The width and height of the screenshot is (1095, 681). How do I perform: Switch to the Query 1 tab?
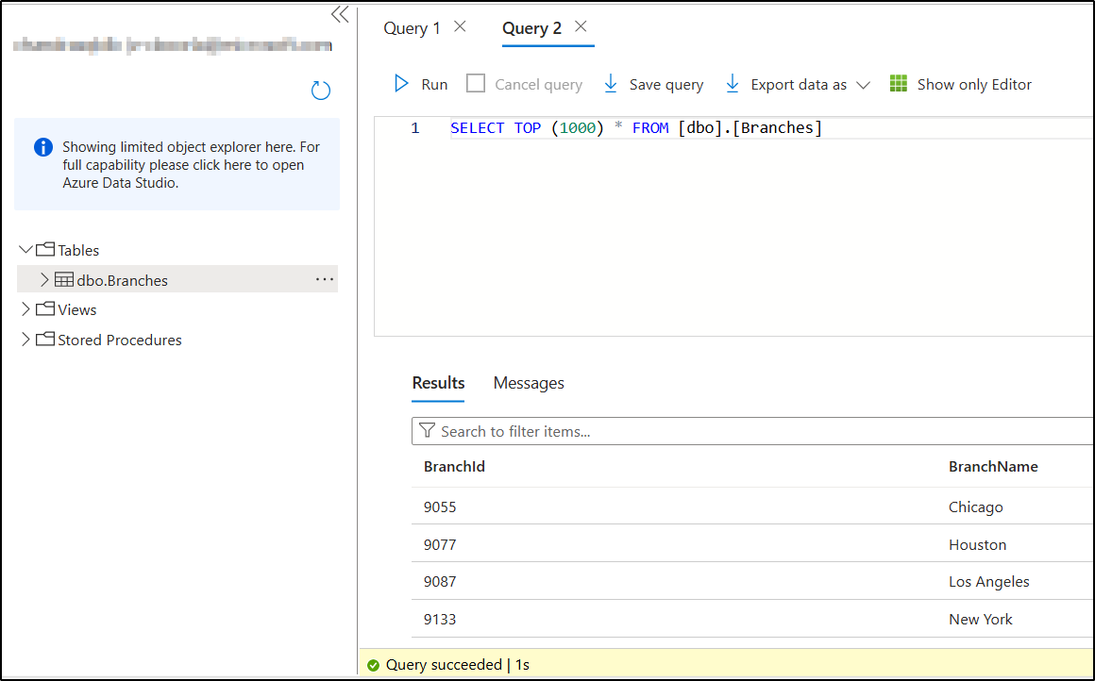(x=412, y=28)
